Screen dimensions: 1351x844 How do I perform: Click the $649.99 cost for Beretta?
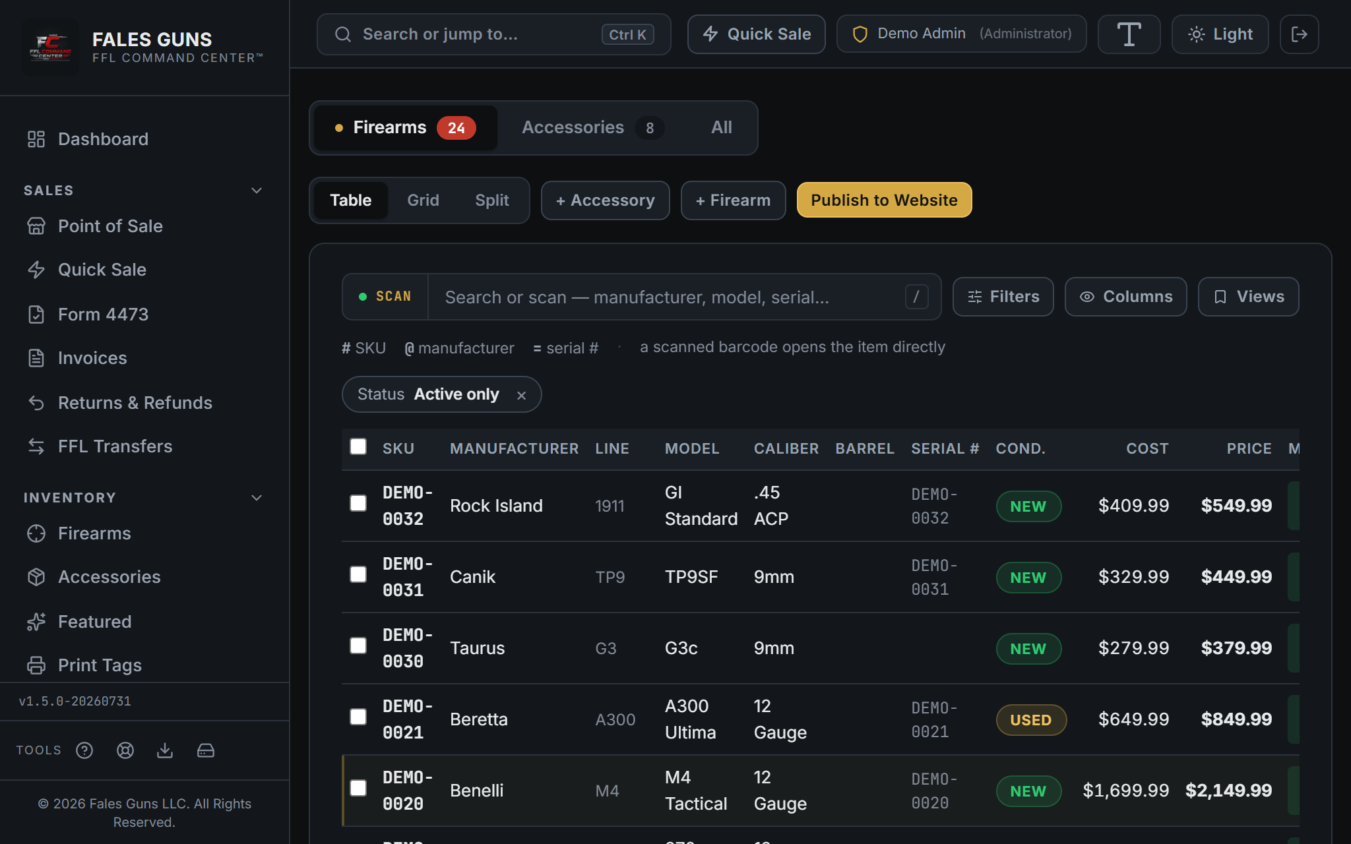1133,719
